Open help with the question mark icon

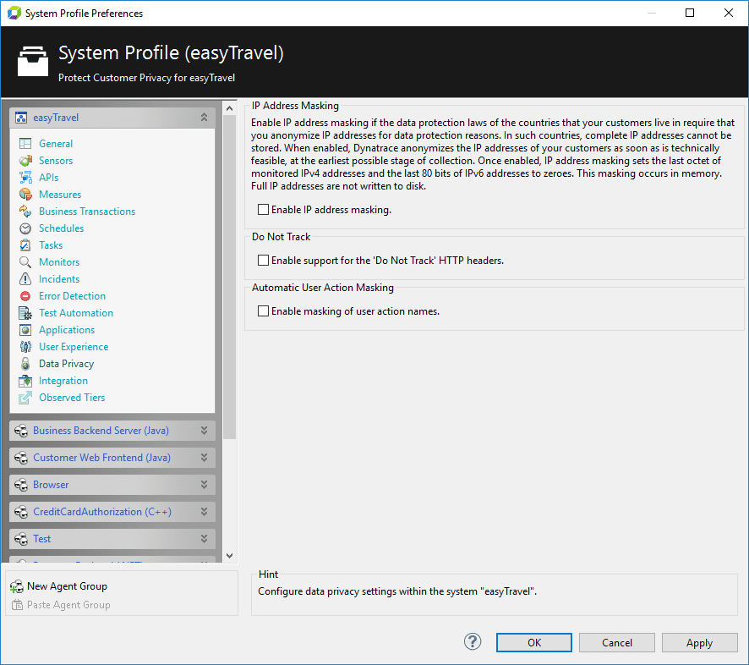click(473, 642)
